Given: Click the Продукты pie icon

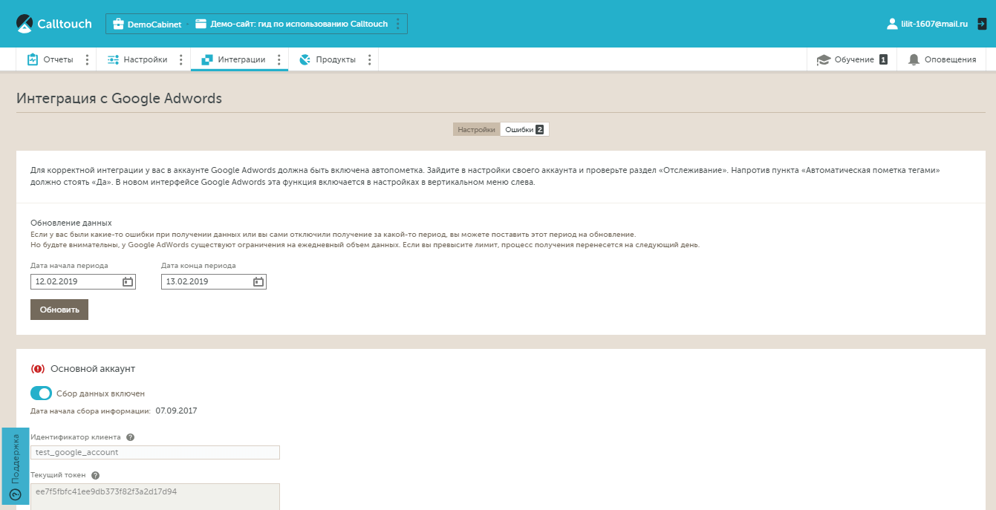Looking at the screenshot, I should (x=305, y=59).
